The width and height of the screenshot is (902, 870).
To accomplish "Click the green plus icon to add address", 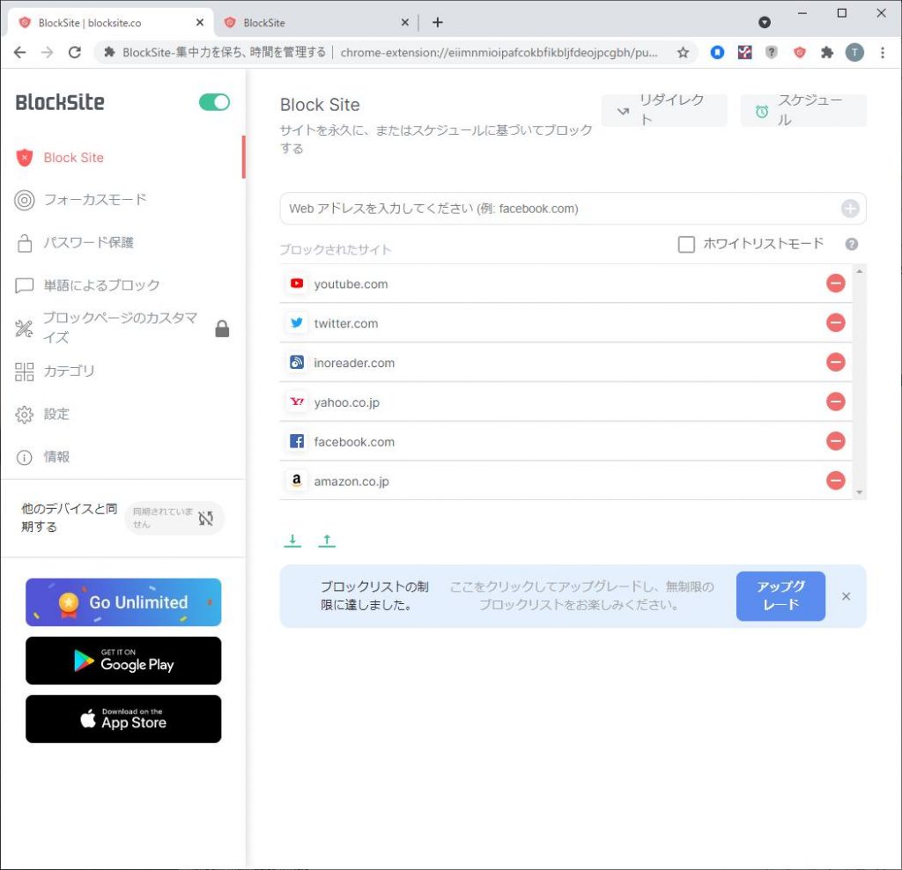I will point(849,209).
